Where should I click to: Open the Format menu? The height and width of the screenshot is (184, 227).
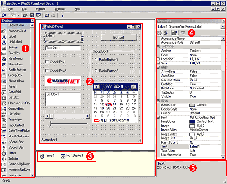click(x=40, y=9)
